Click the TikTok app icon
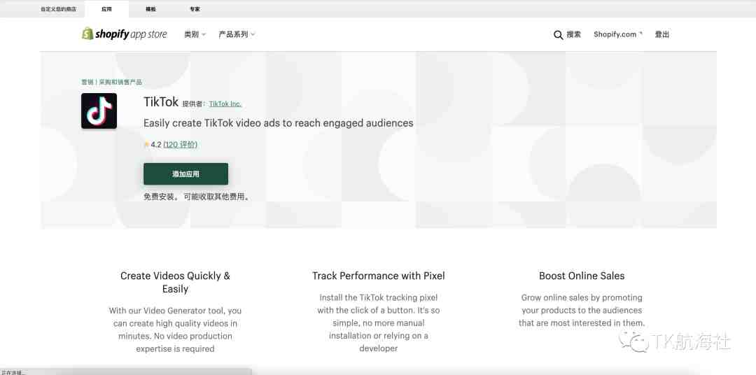Viewport: 756px width, 375px height. [x=99, y=111]
